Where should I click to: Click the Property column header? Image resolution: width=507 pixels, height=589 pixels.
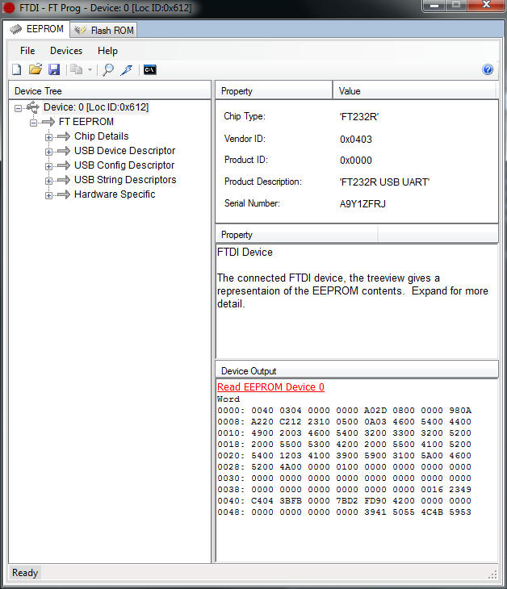[x=274, y=91]
